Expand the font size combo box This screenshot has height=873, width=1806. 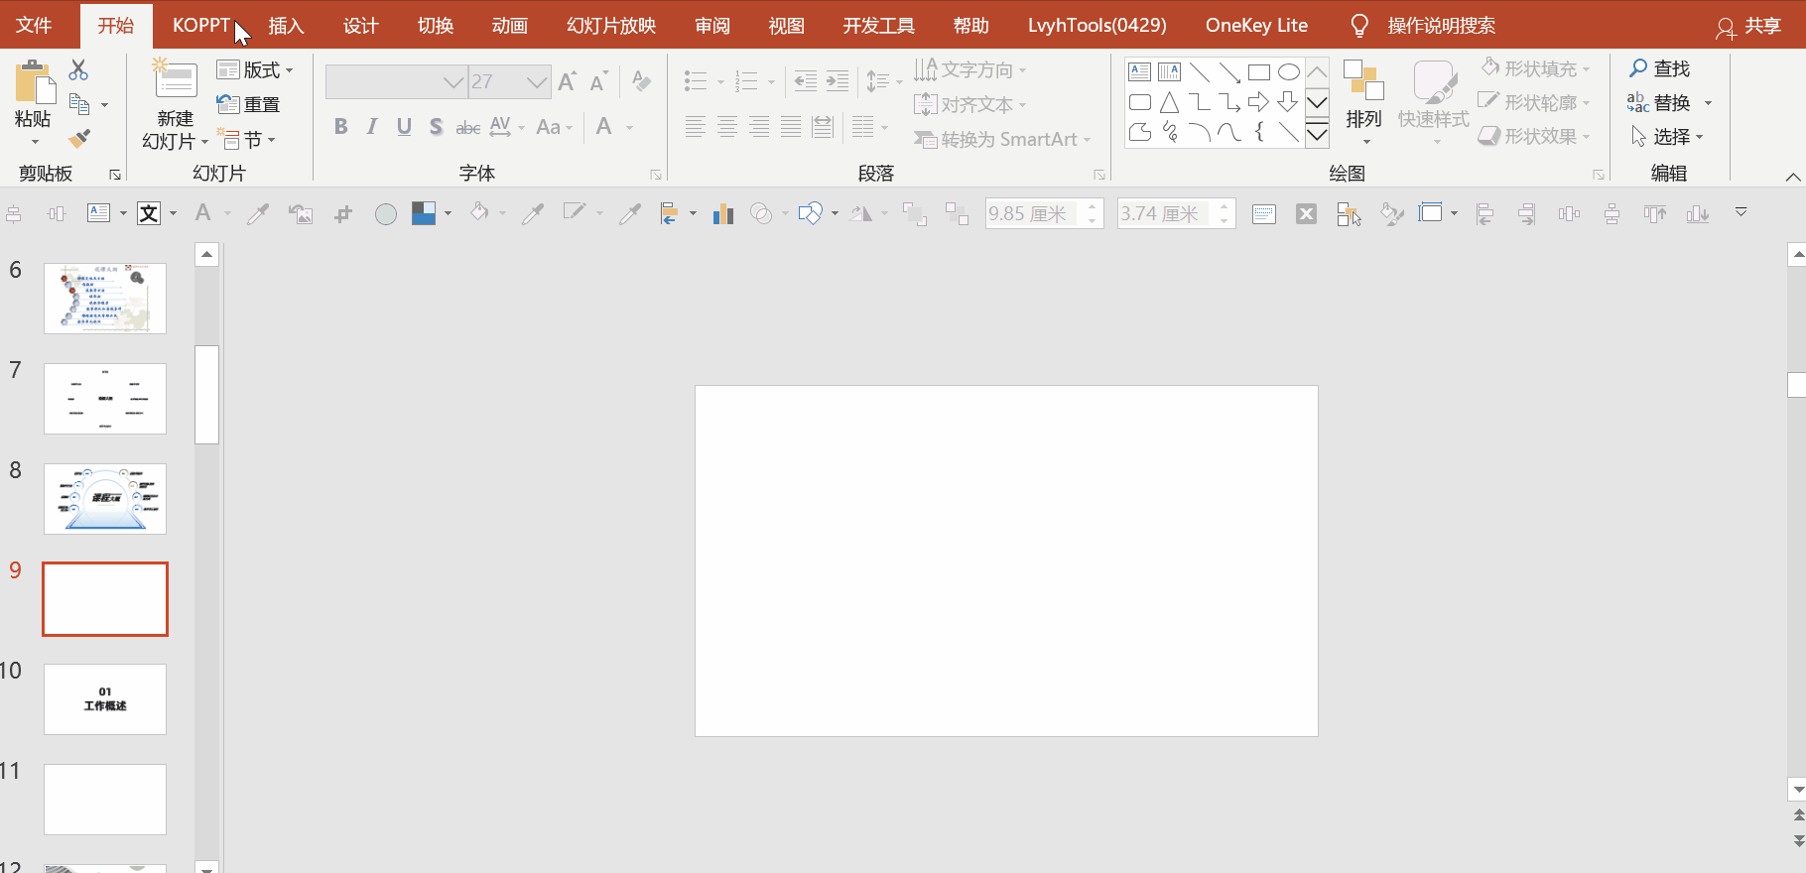pyautogui.click(x=537, y=82)
